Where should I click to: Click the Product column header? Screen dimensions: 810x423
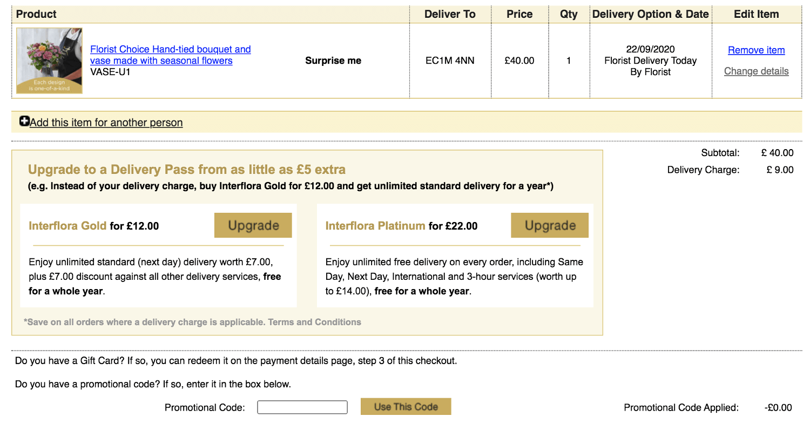pos(37,14)
